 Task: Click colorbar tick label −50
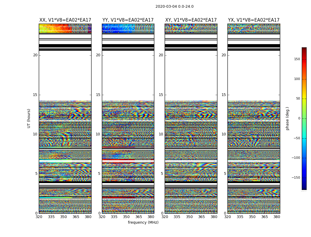(x=296, y=138)
